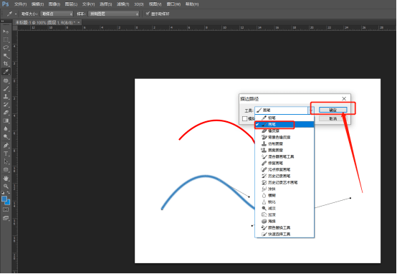
Task: Open the Filter (滤镜) menu
Action: (x=123, y=4)
